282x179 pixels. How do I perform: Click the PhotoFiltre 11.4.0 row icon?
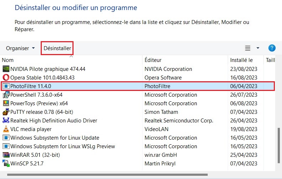6,86
